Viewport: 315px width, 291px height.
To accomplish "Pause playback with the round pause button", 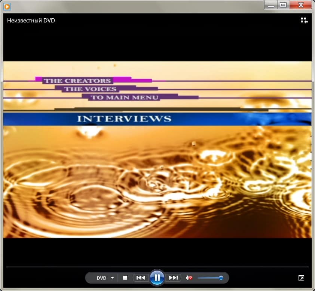I will [x=157, y=278].
